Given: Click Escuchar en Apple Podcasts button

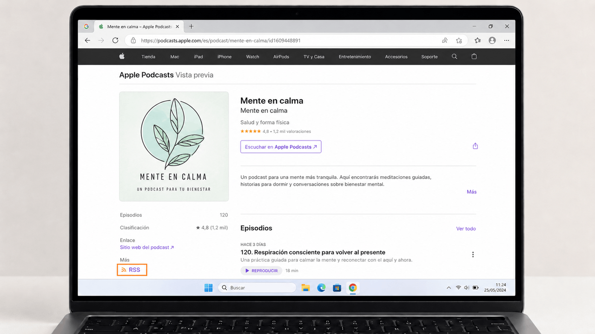Looking at the screenshot, I should (x=281, y=147).
